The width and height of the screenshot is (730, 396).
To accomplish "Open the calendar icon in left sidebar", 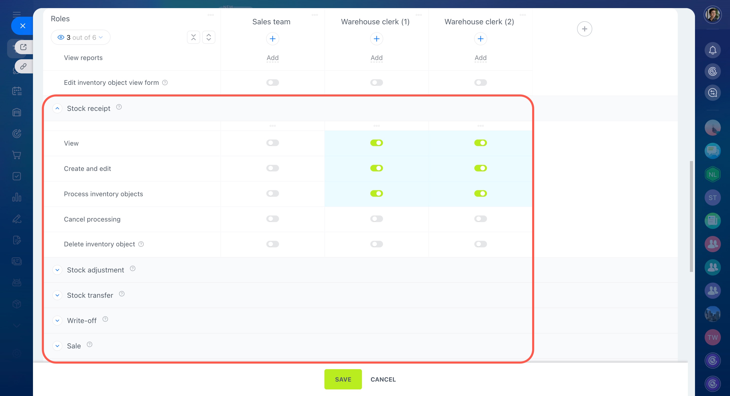I will click(x=17, y=91).
